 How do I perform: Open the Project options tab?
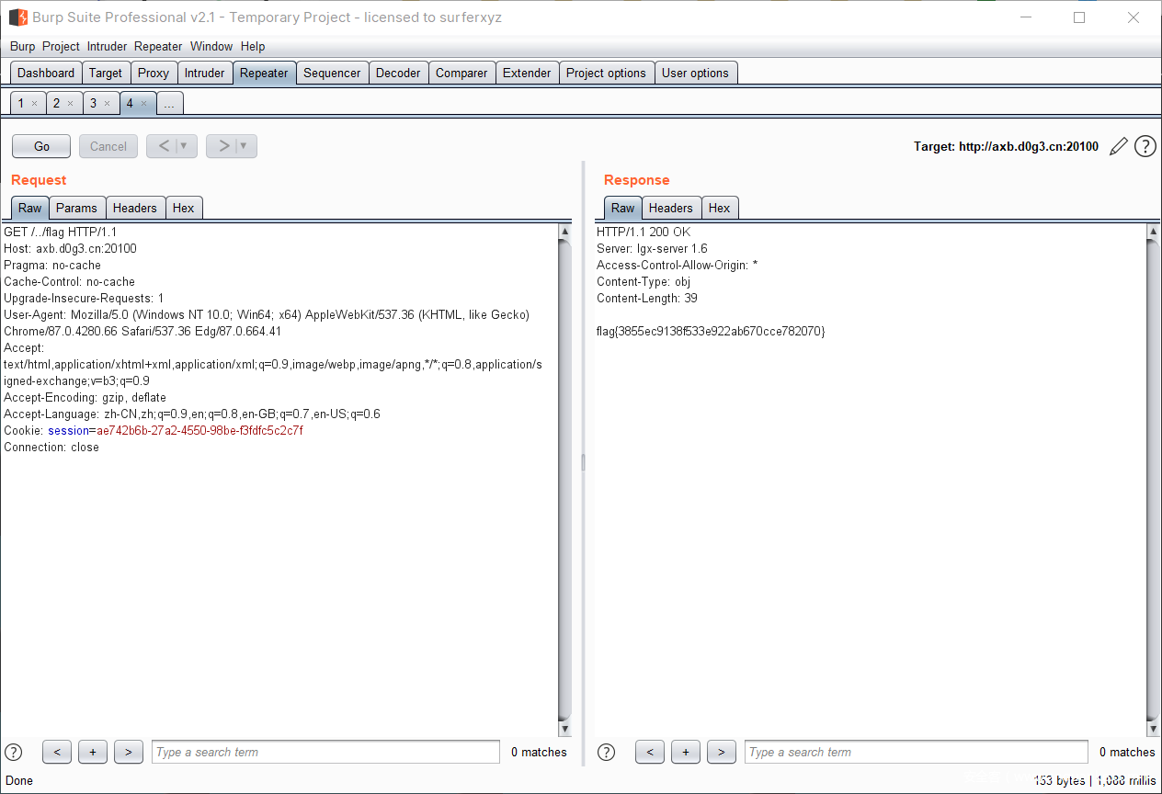point(606,73)
